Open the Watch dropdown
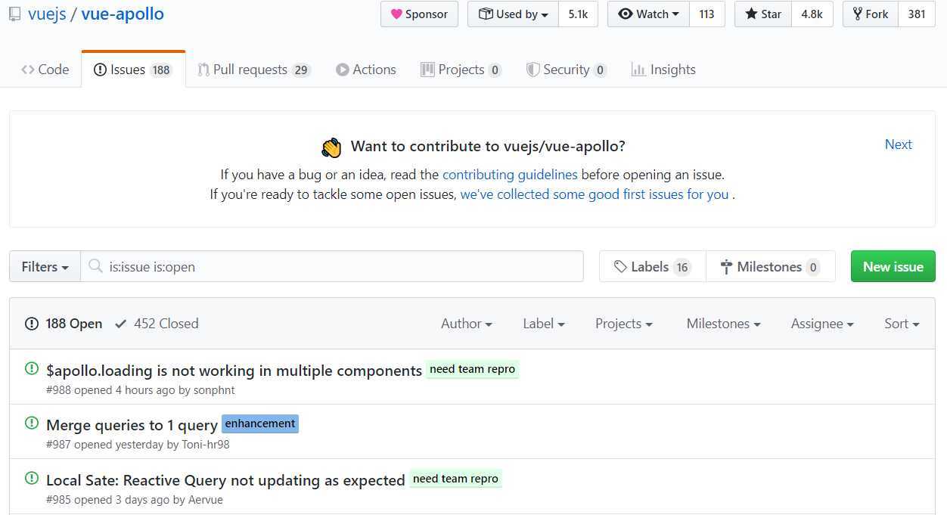This screenshot has width=947, height=515. point(649,14)
